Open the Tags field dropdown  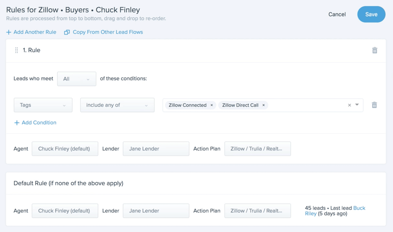[x=43, y=105]
